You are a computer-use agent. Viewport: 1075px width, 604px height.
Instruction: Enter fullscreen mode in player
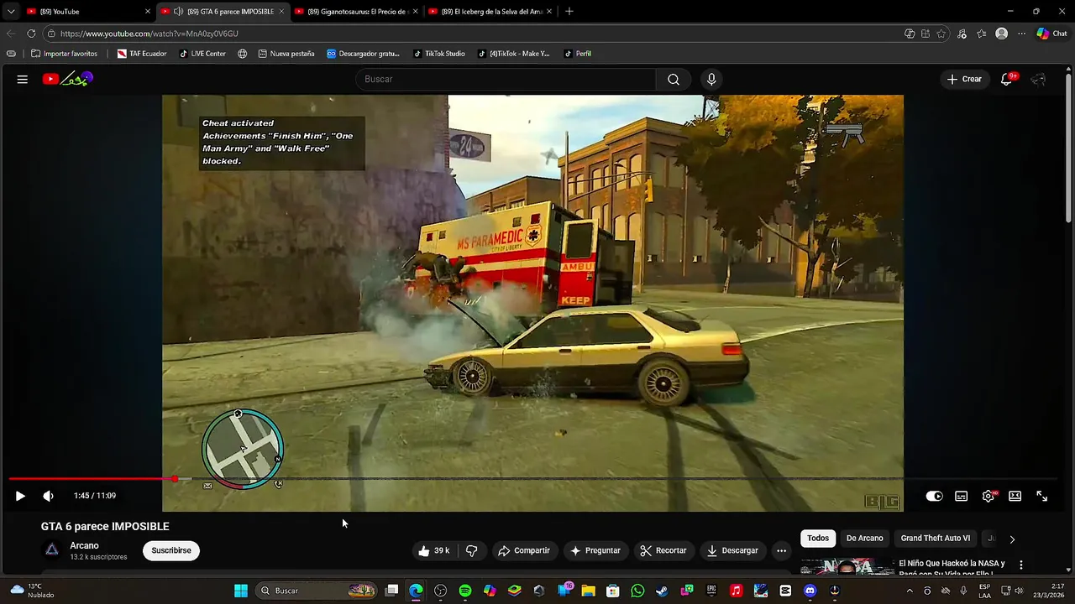tap(1041, 496)
